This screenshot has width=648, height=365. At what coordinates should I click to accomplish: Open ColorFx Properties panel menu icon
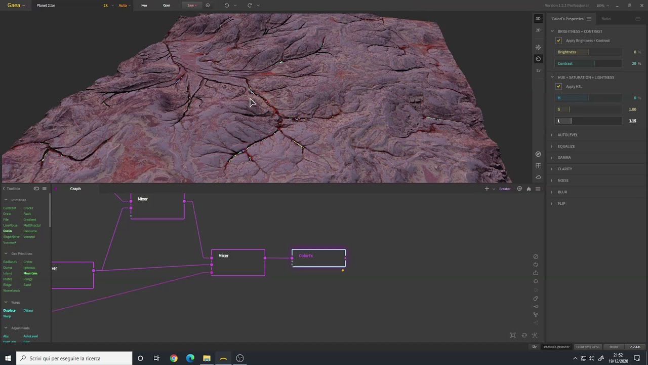(x=589, y=19)
